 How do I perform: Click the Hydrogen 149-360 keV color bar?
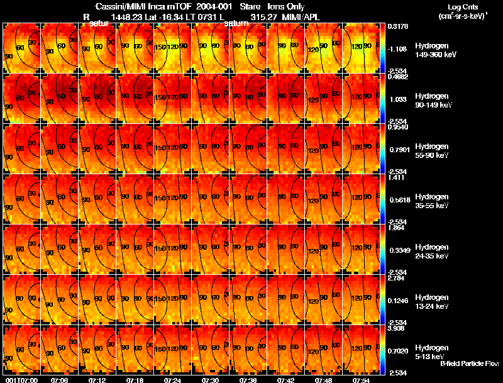coord(382,48)
